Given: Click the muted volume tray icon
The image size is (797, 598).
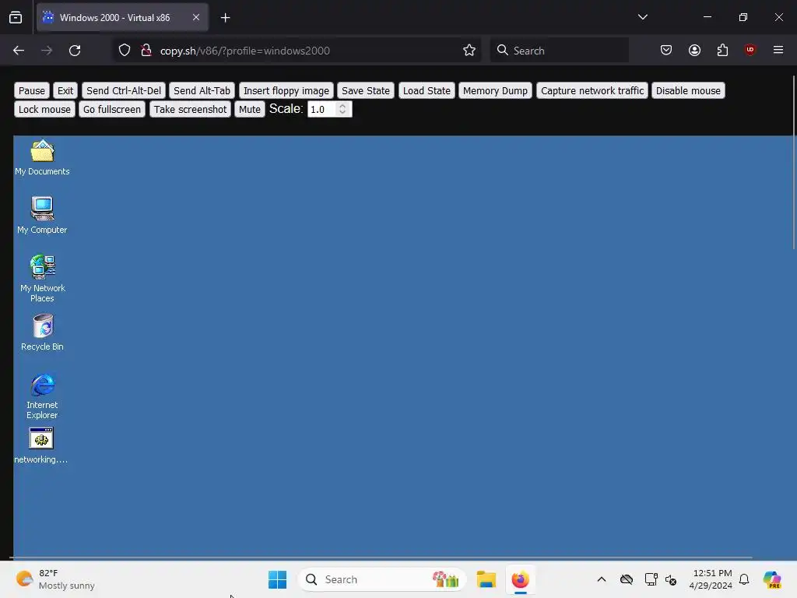Looking at the screenshot, I should pyautogui.click(x=671, y=579).
